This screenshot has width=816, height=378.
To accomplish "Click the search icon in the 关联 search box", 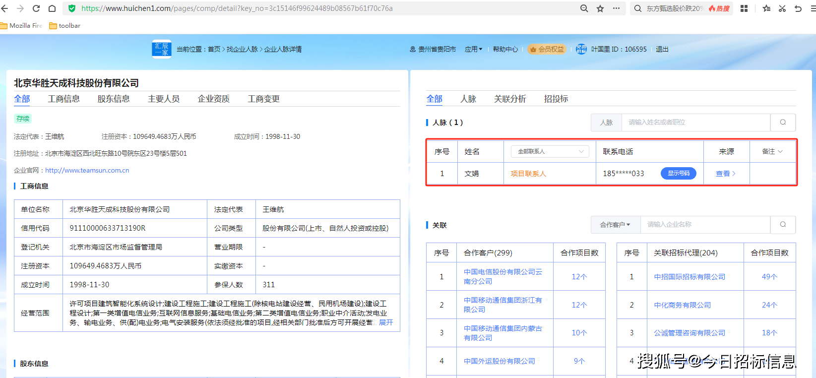I will point(783,224).
